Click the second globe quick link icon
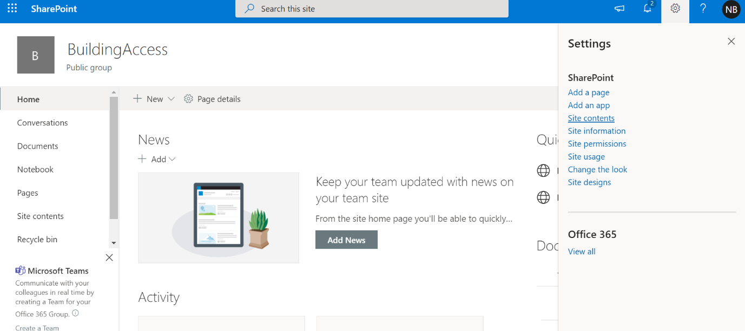This screenshot has width=745, height=331. [543, 197]
